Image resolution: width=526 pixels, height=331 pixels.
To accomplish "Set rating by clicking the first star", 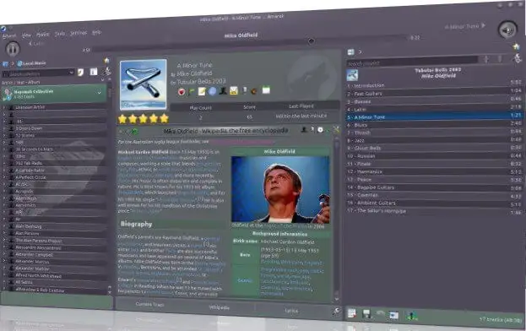I will tap(122, 119).
